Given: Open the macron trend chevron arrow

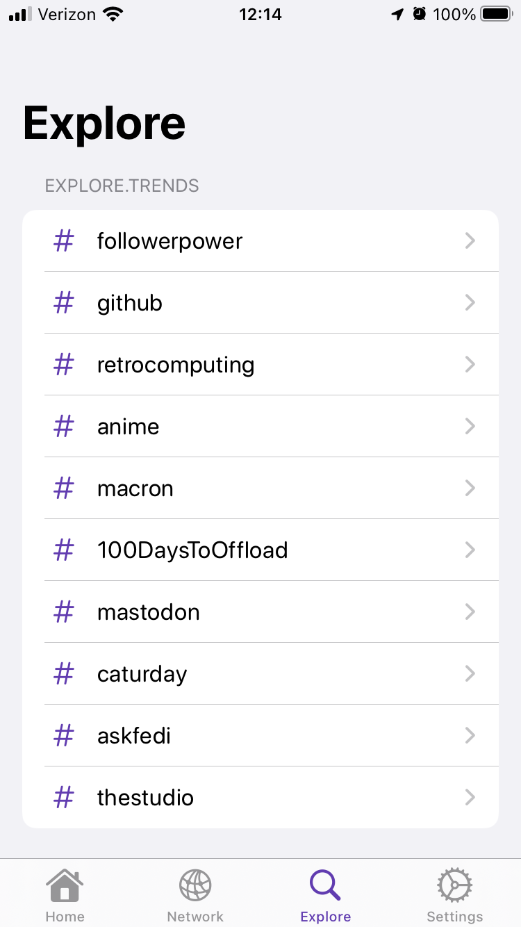Looking at the screenshot, I should pos(470,488).
